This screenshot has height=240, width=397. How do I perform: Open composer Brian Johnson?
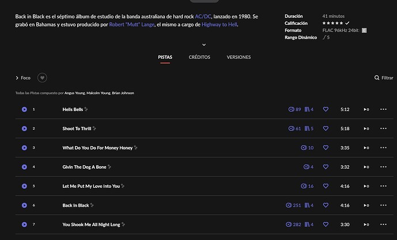123,93
